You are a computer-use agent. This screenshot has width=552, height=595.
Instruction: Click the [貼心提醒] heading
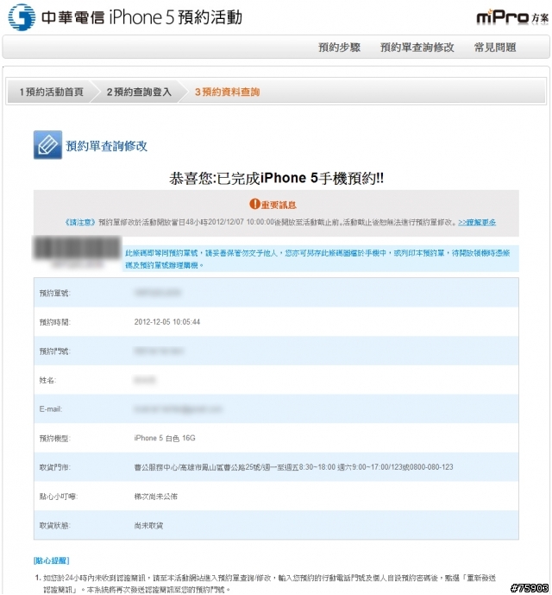51,560
